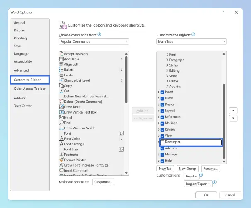Image resolution: width=251 pixels, height=208 pixels.
Task: Select the Bullets list icon
Action: 61,70
